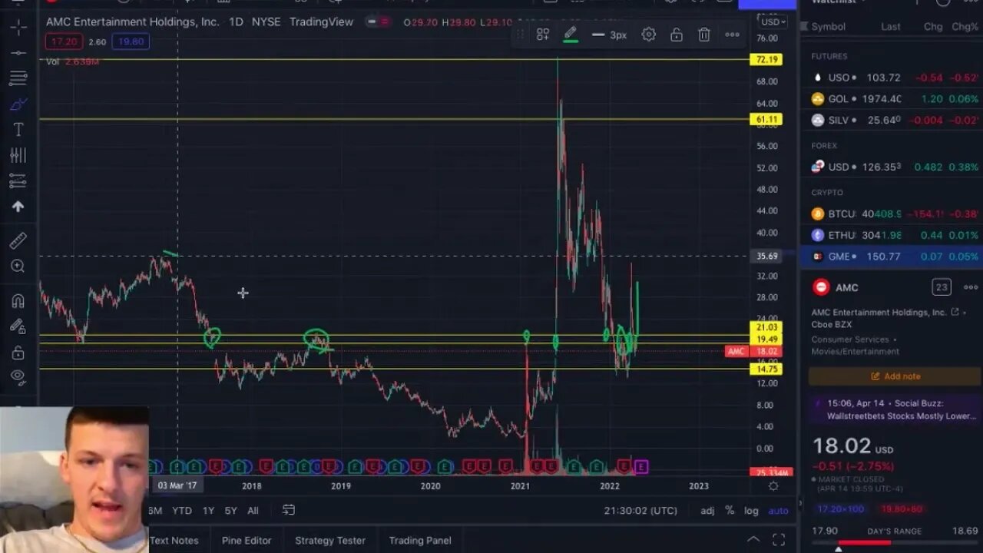
Task: Click the 1D interval label in chart legend
Action: tap(236, 22)
